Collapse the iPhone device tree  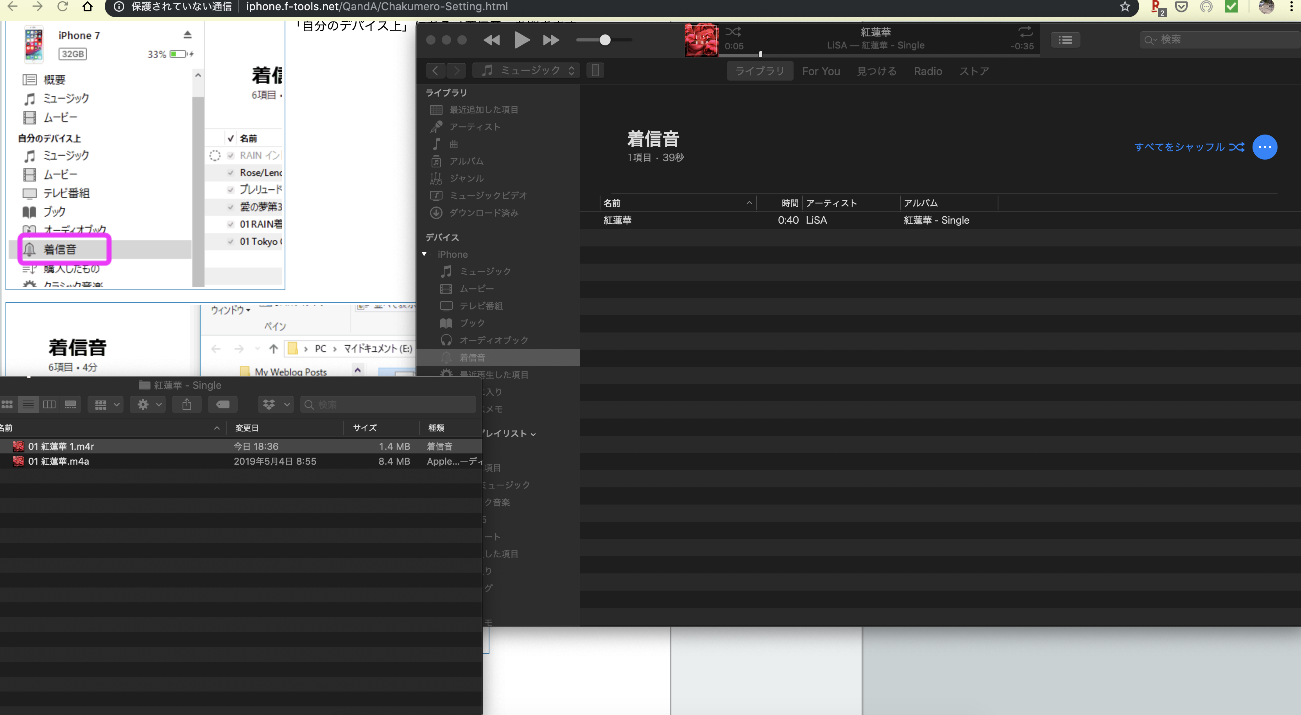coord(424,254)
